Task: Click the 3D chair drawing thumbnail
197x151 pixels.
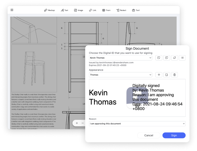Action: tap(34, 68)
